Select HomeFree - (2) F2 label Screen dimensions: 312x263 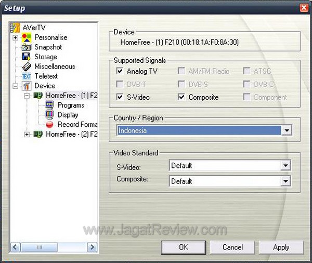coord(72,134)
